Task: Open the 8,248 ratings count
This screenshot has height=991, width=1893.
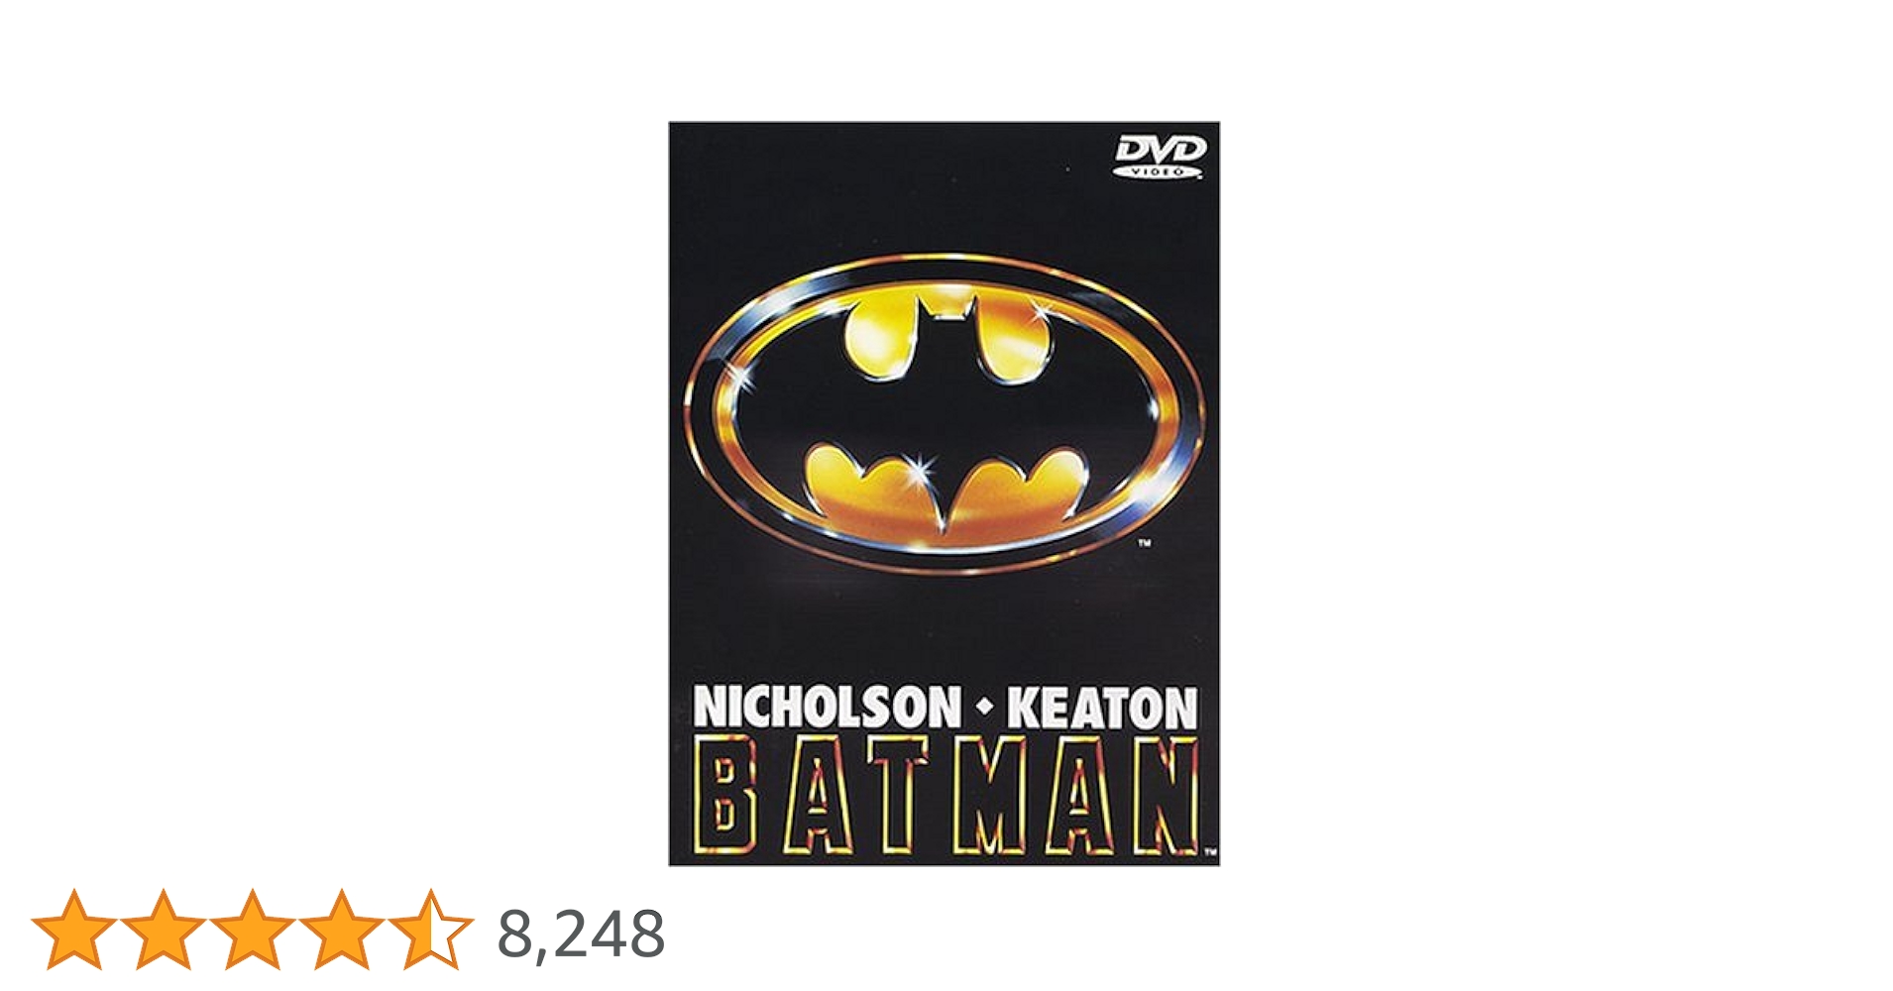Action: tap(581, 934)
